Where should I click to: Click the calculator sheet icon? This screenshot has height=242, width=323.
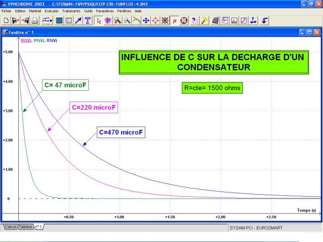[215, 20]
